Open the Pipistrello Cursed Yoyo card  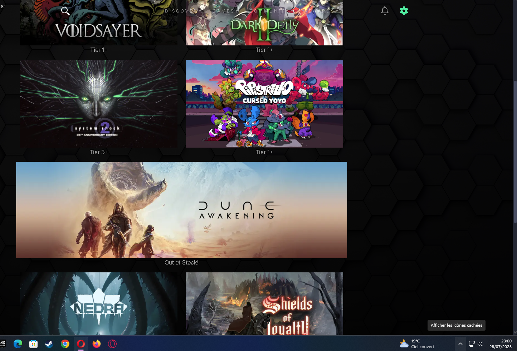(264, 104)
